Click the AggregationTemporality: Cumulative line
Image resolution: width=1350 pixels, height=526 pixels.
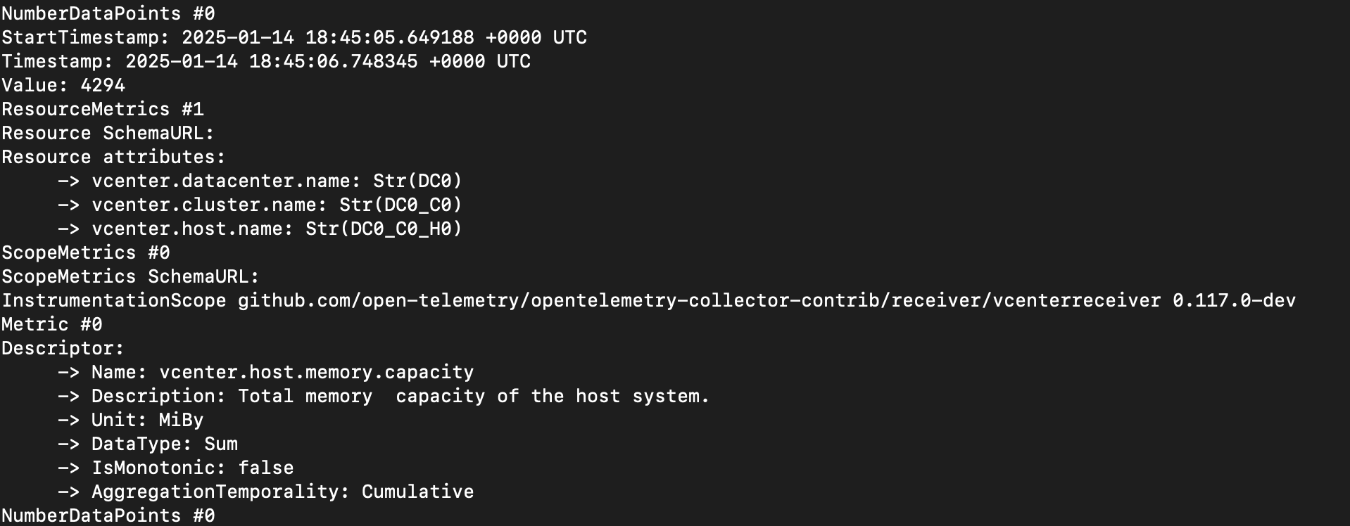pyautogui.click(x=265, y=492)
